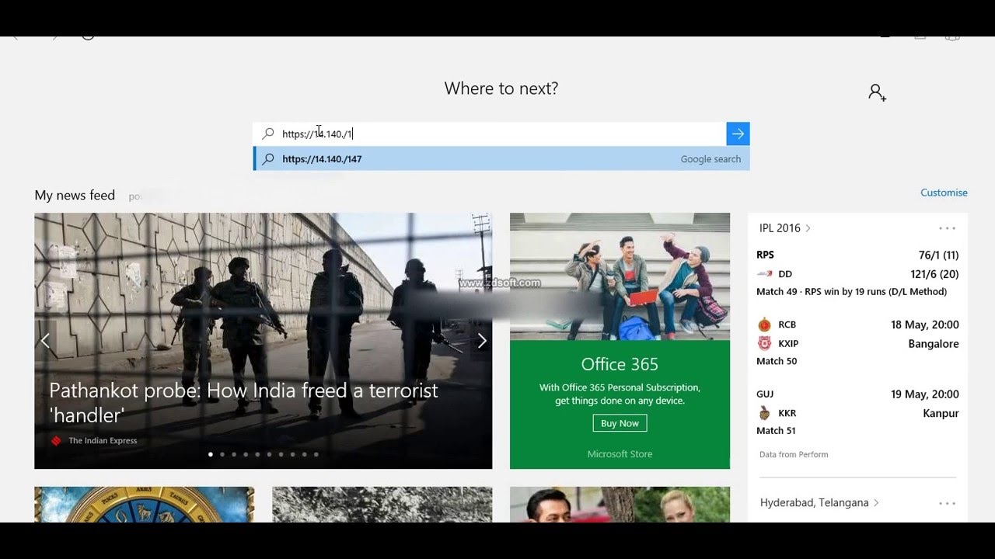Open the add user sign-in icon

tap(877, 93)
